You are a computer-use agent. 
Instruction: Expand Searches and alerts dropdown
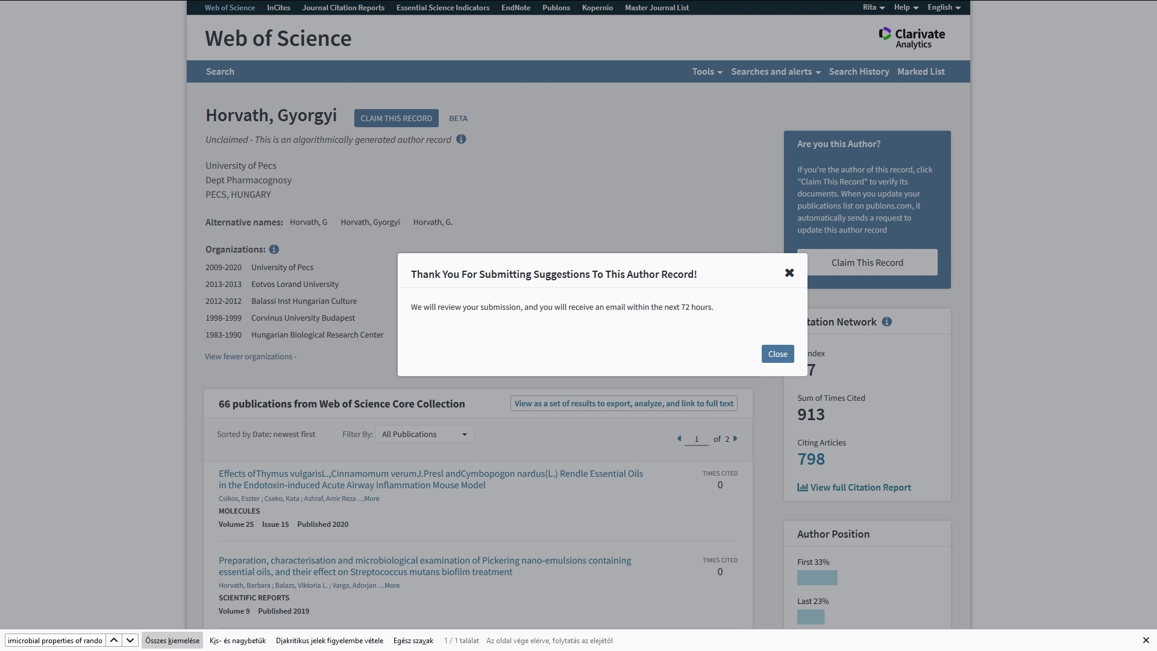776,71
